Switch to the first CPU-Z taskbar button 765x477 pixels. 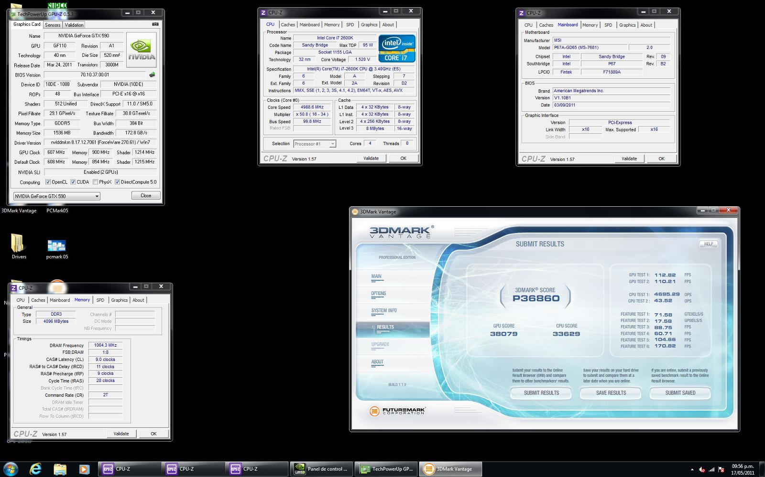pyautogui.click(x=129, y=469)
